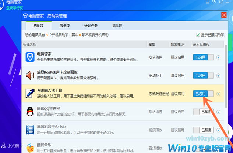233x153 pixels.
Task: Click the 类型 column header
Action: point(152,45)
